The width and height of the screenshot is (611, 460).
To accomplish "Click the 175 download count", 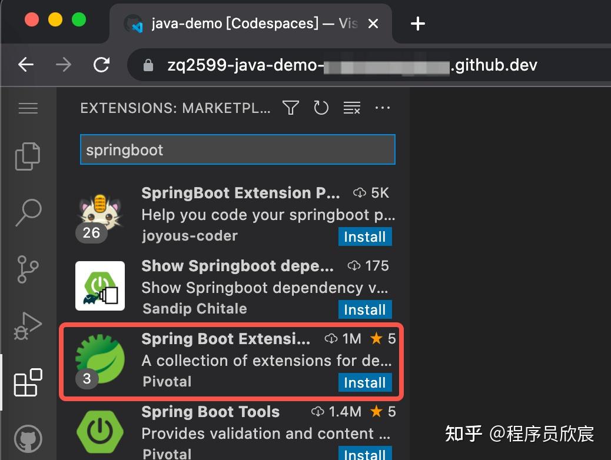I will (x=368, y=266).
